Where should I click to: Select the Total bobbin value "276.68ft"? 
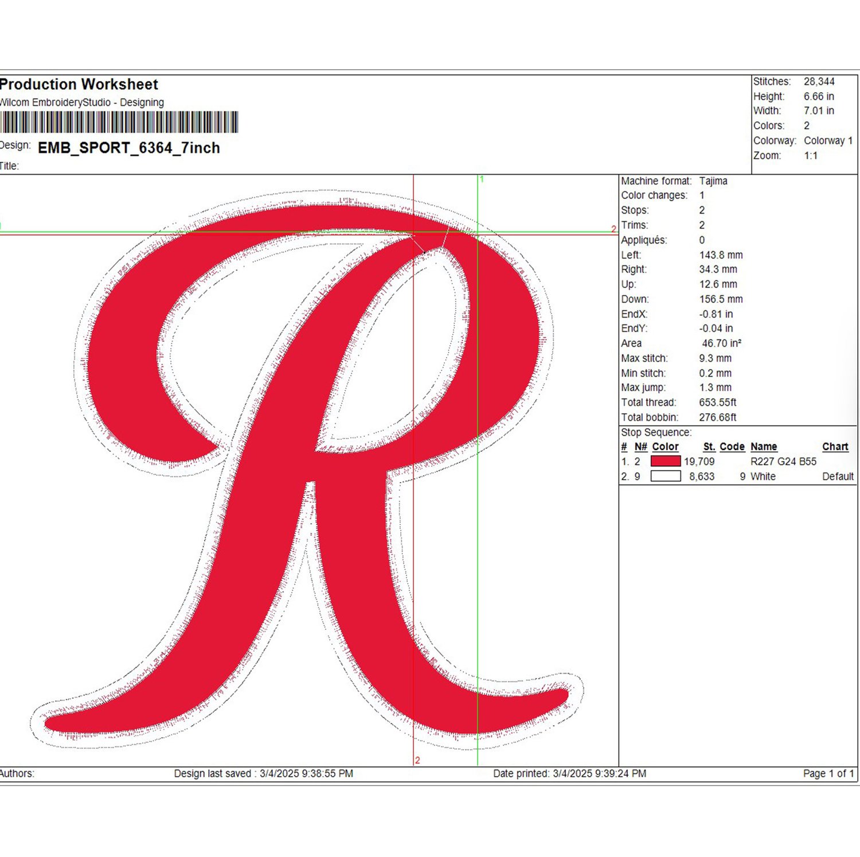718,417
